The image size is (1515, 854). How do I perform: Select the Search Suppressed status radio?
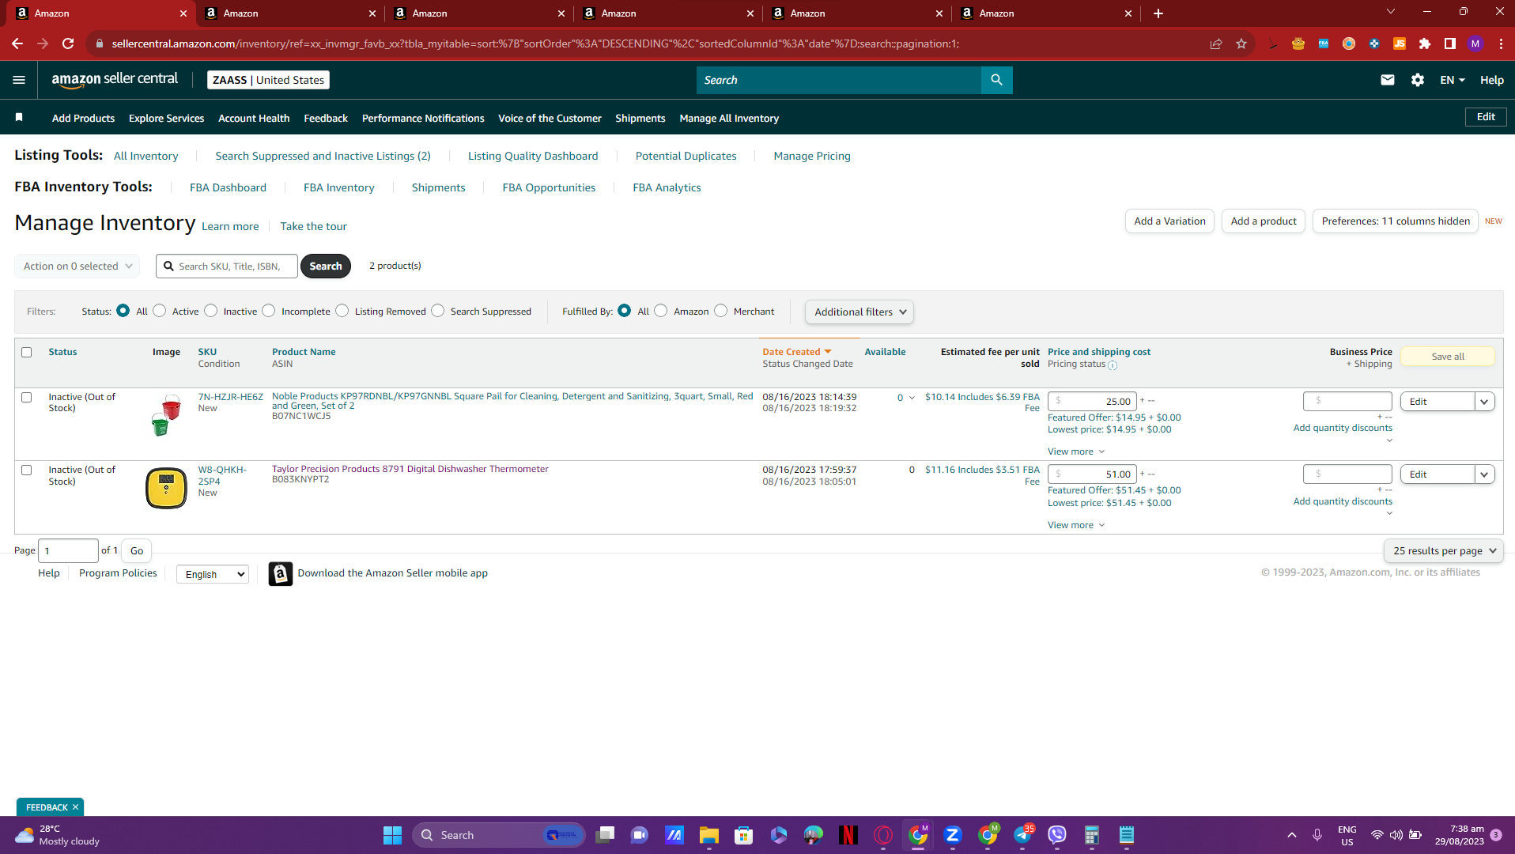[x=438, y=311]
